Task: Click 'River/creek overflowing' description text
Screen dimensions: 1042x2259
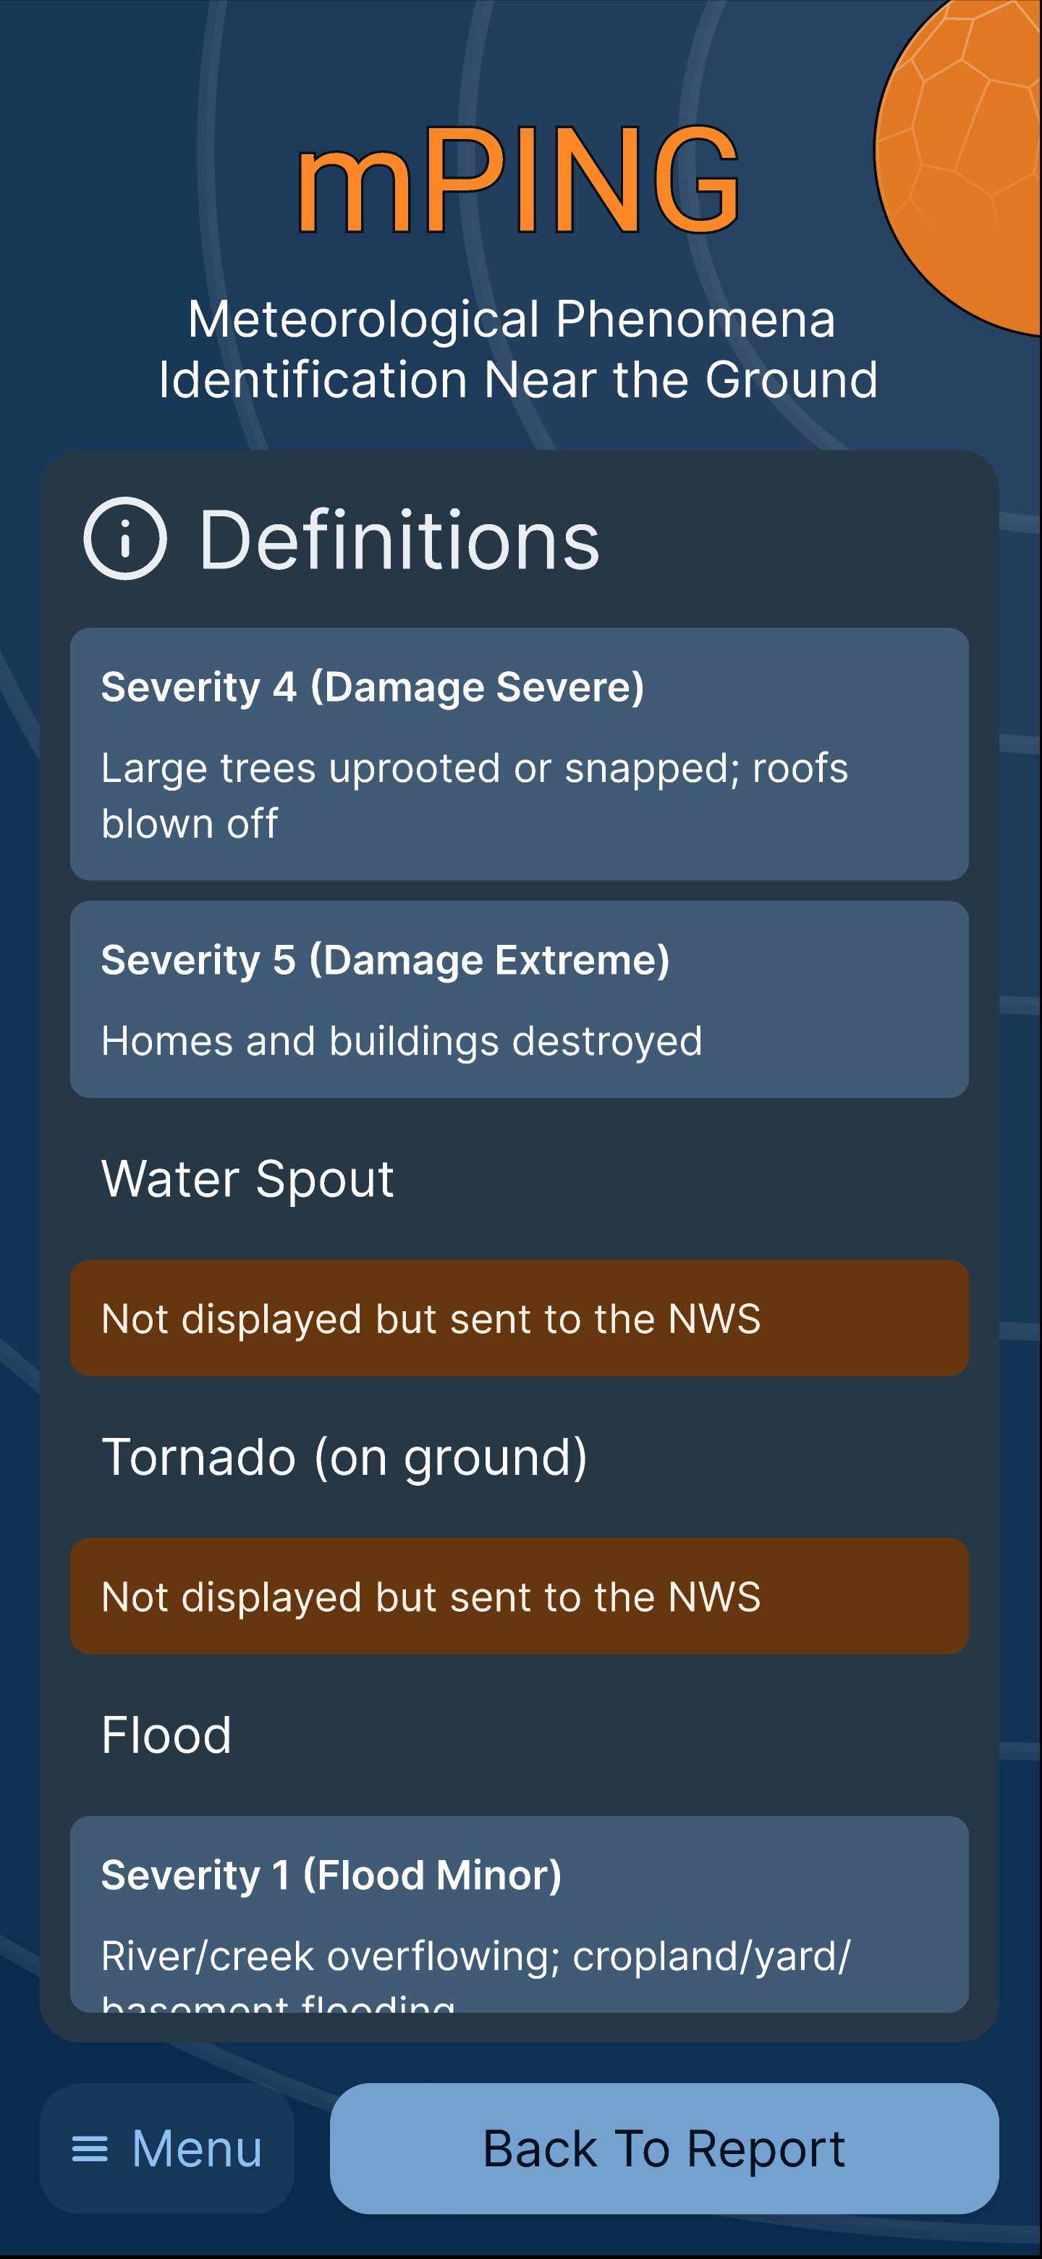Action: pos(476,1973)
